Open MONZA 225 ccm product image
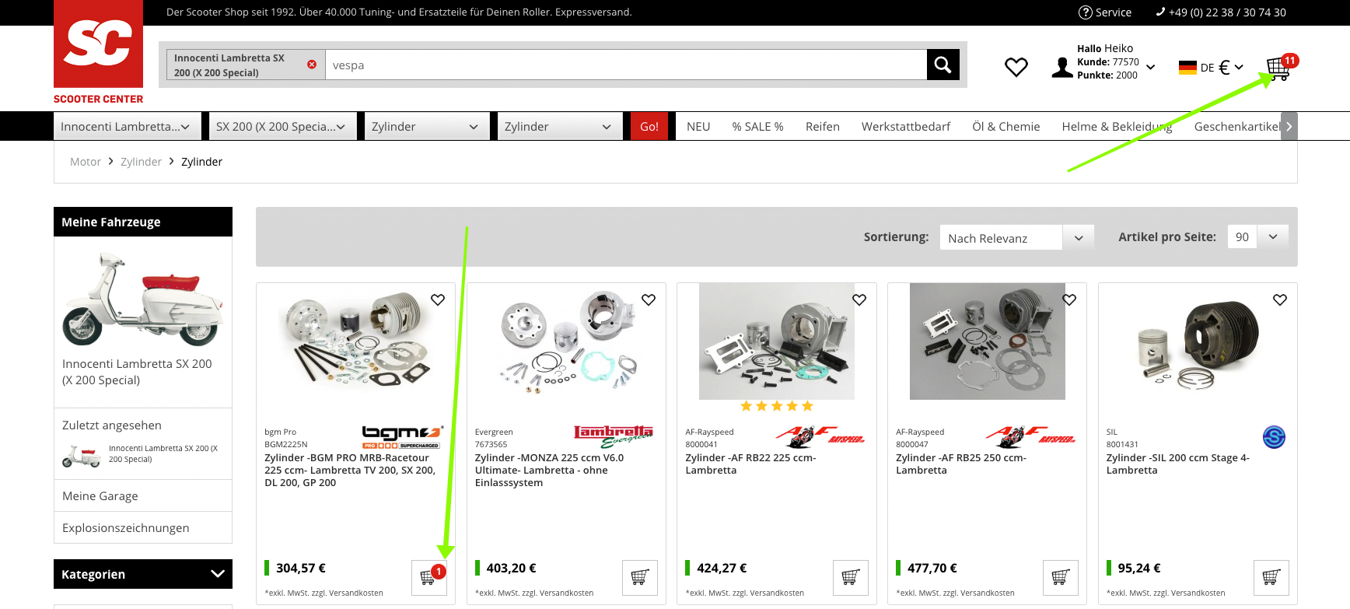Screen dimensions: 1350x609 (567, 341)
